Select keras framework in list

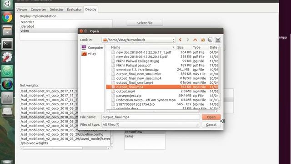click(129, 136)
